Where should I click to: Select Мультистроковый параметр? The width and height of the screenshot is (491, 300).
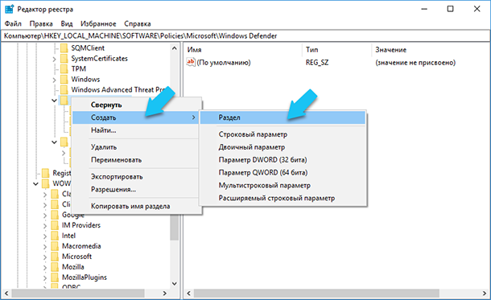283,186
